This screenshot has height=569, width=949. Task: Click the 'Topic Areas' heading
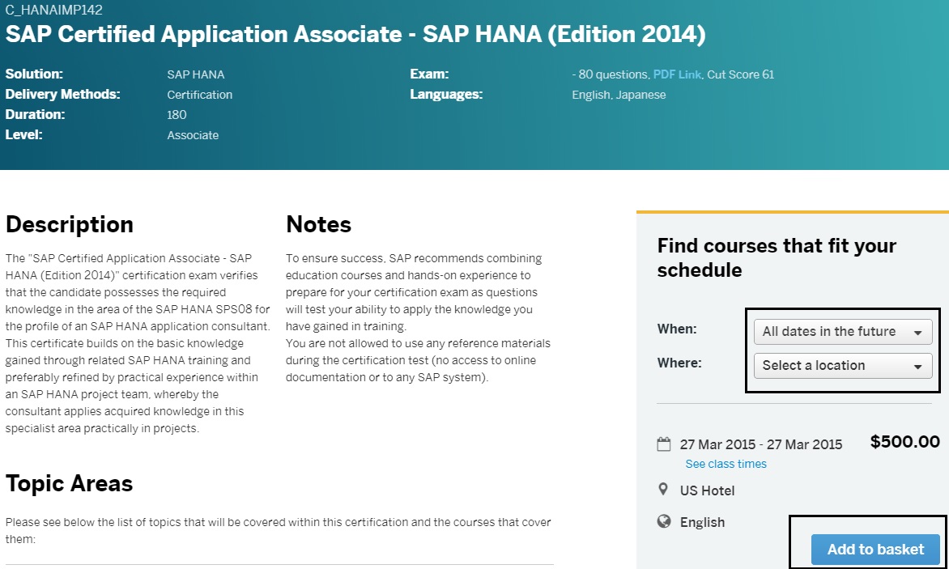click(x=69, y=484)
